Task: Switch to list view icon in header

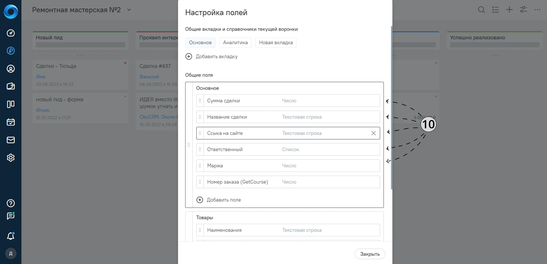Action: 496,10
